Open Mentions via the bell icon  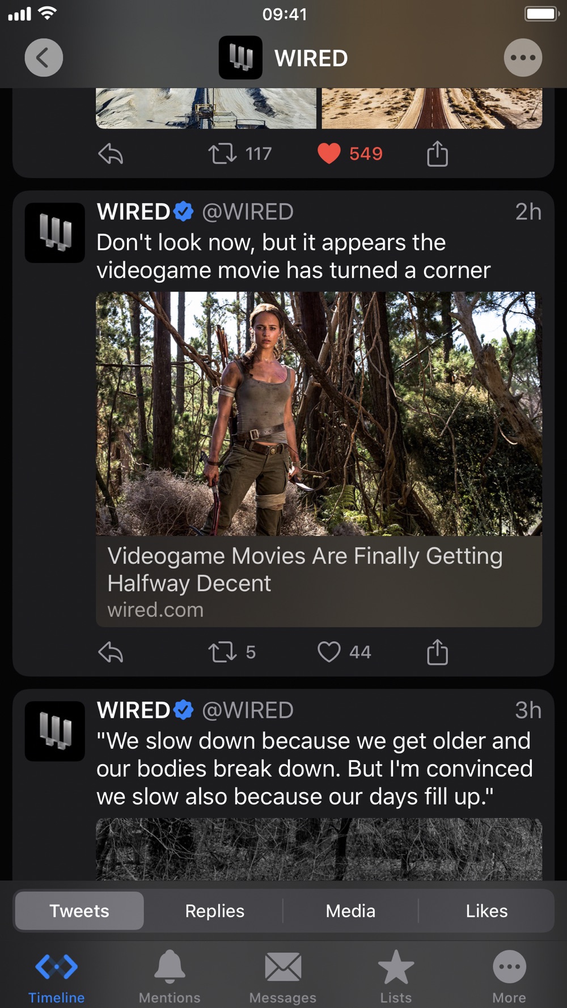tap(170, 977)
